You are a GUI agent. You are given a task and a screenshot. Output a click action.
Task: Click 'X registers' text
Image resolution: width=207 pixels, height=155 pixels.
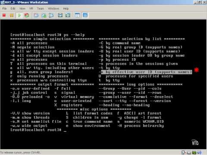(x=68, y=105)
